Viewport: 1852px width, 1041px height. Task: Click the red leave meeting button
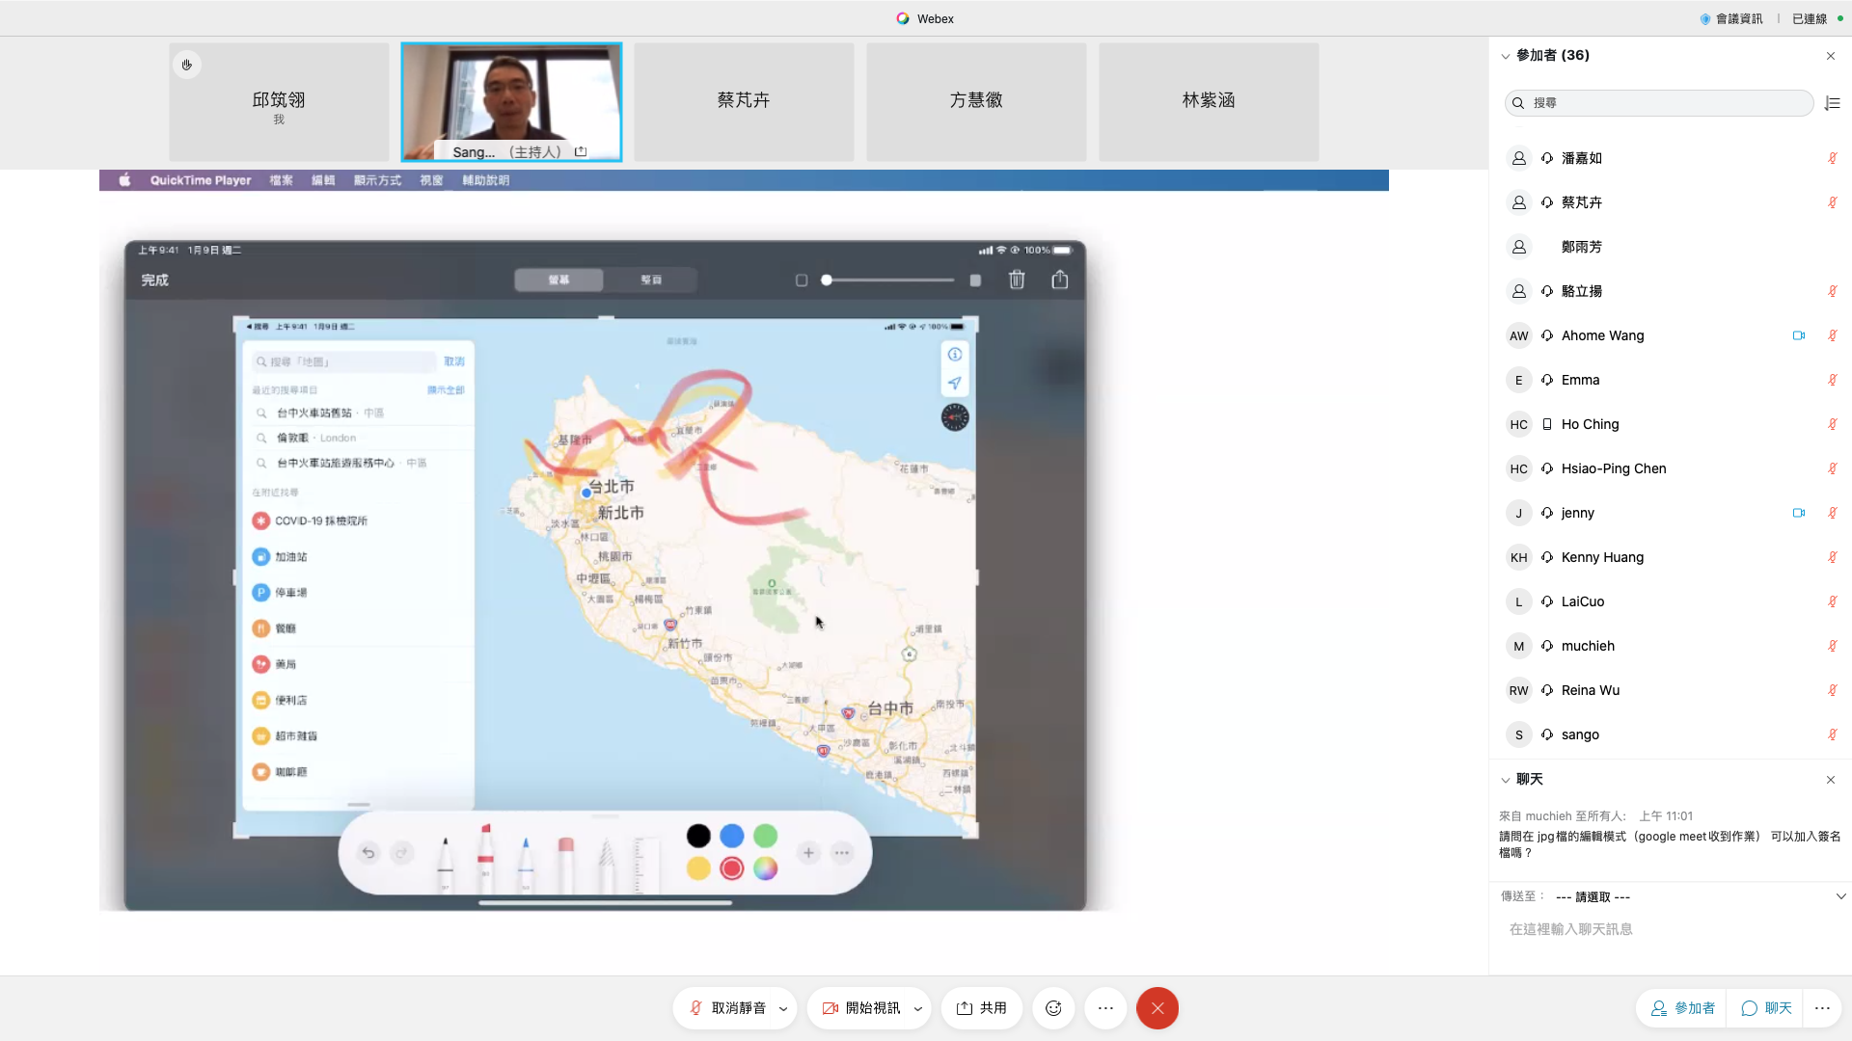[x=1157, y=1008]
